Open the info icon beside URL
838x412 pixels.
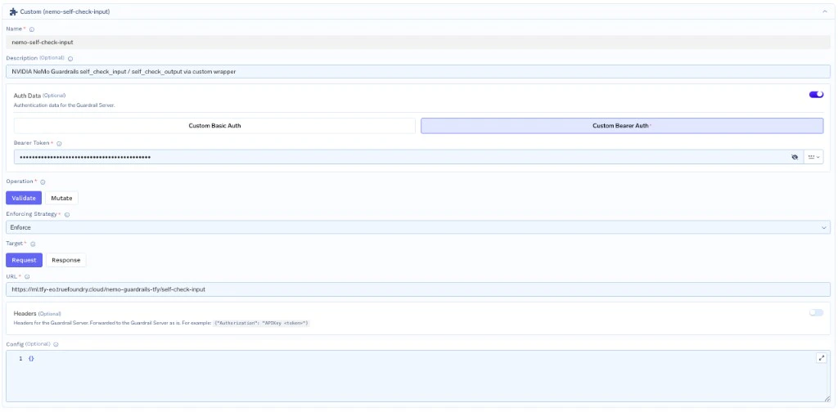[x=27, y=277]
